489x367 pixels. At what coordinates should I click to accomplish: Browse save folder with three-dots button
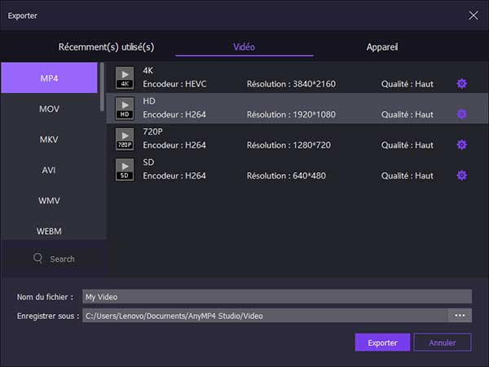pos(460,316)
